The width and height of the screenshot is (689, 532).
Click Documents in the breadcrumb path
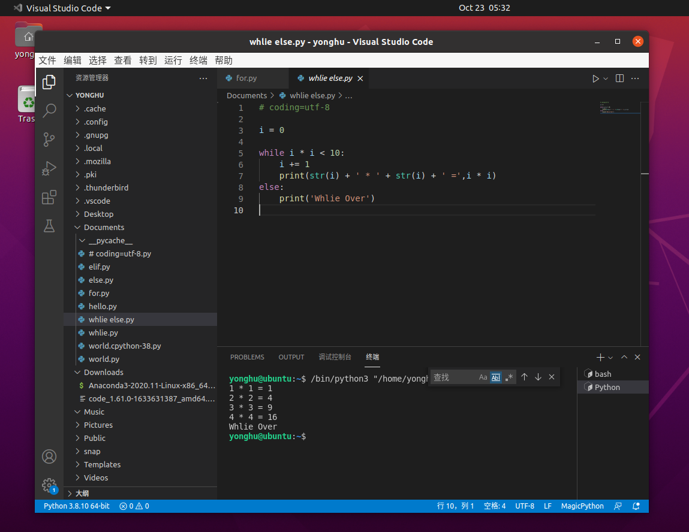246,95
